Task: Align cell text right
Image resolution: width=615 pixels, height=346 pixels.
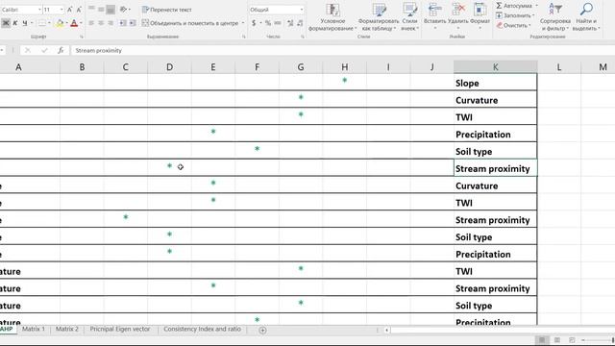Action: tap(111, 23)
